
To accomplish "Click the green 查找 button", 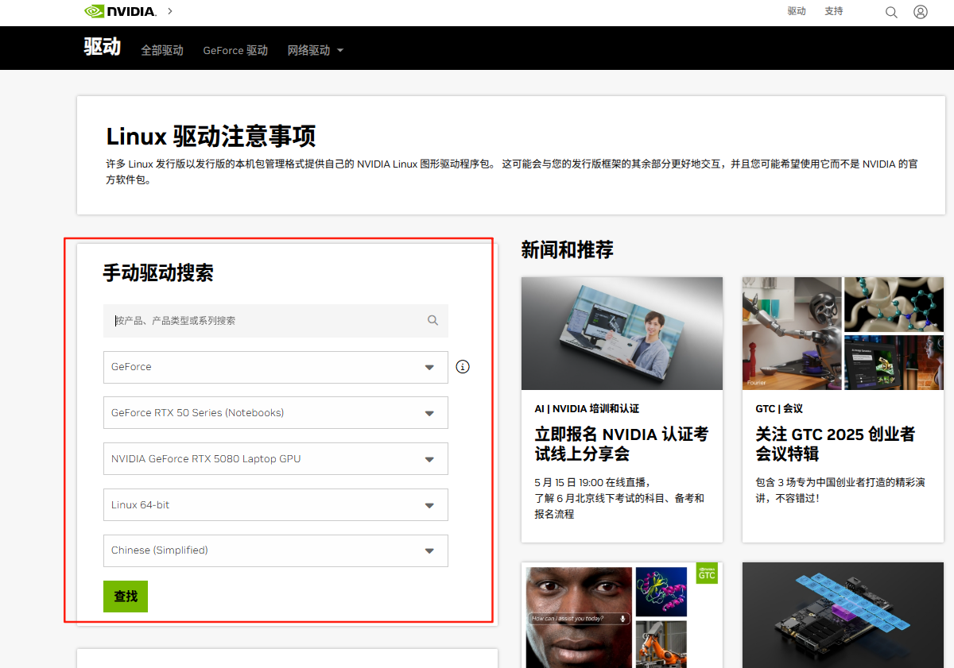I will pyautogui.click(x=126, y=597).
